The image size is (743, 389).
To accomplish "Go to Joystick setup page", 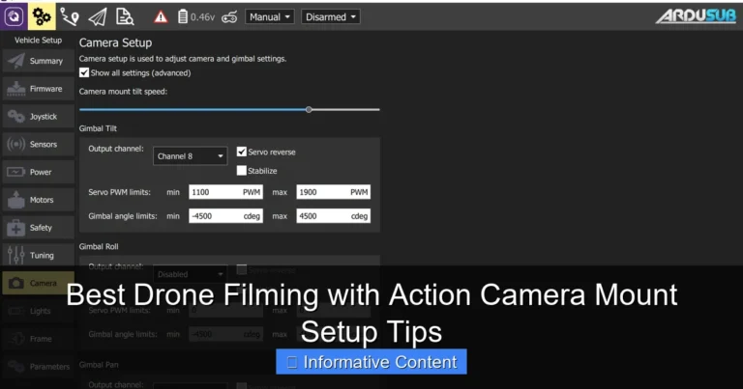I will [39, 116].
